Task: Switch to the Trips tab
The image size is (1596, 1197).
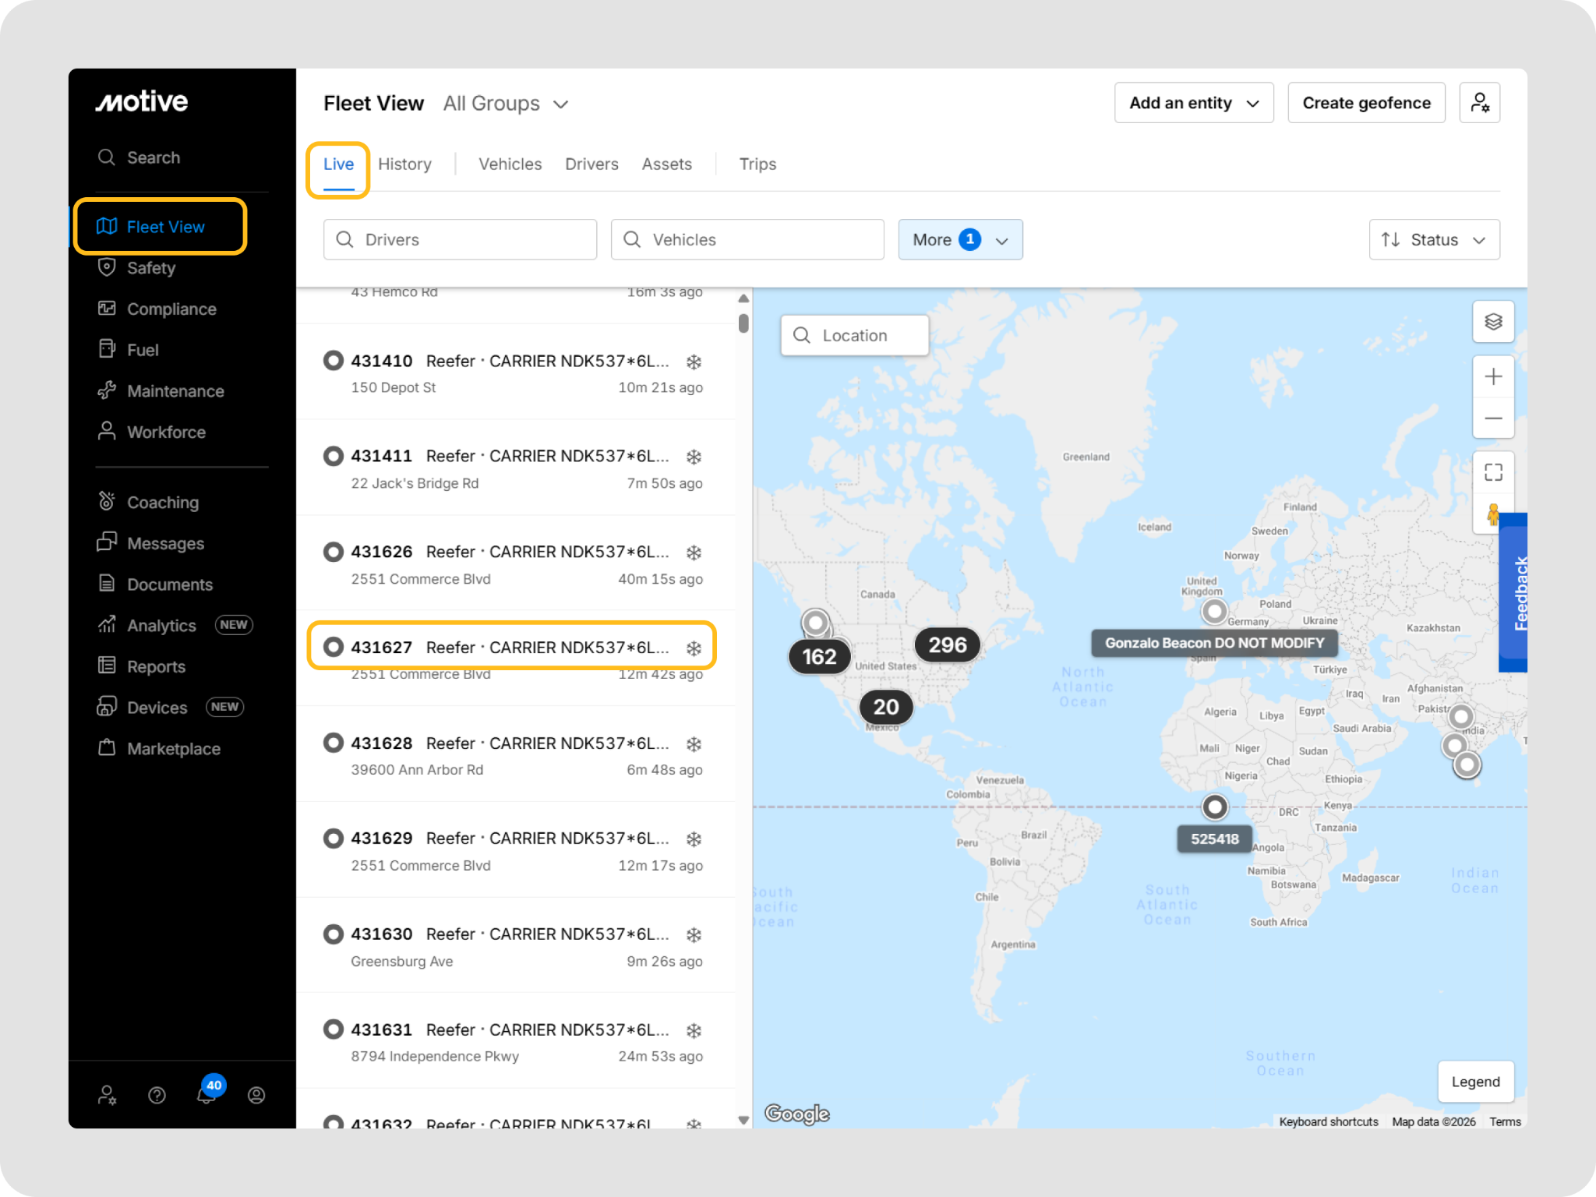Action: coord(757,164)
